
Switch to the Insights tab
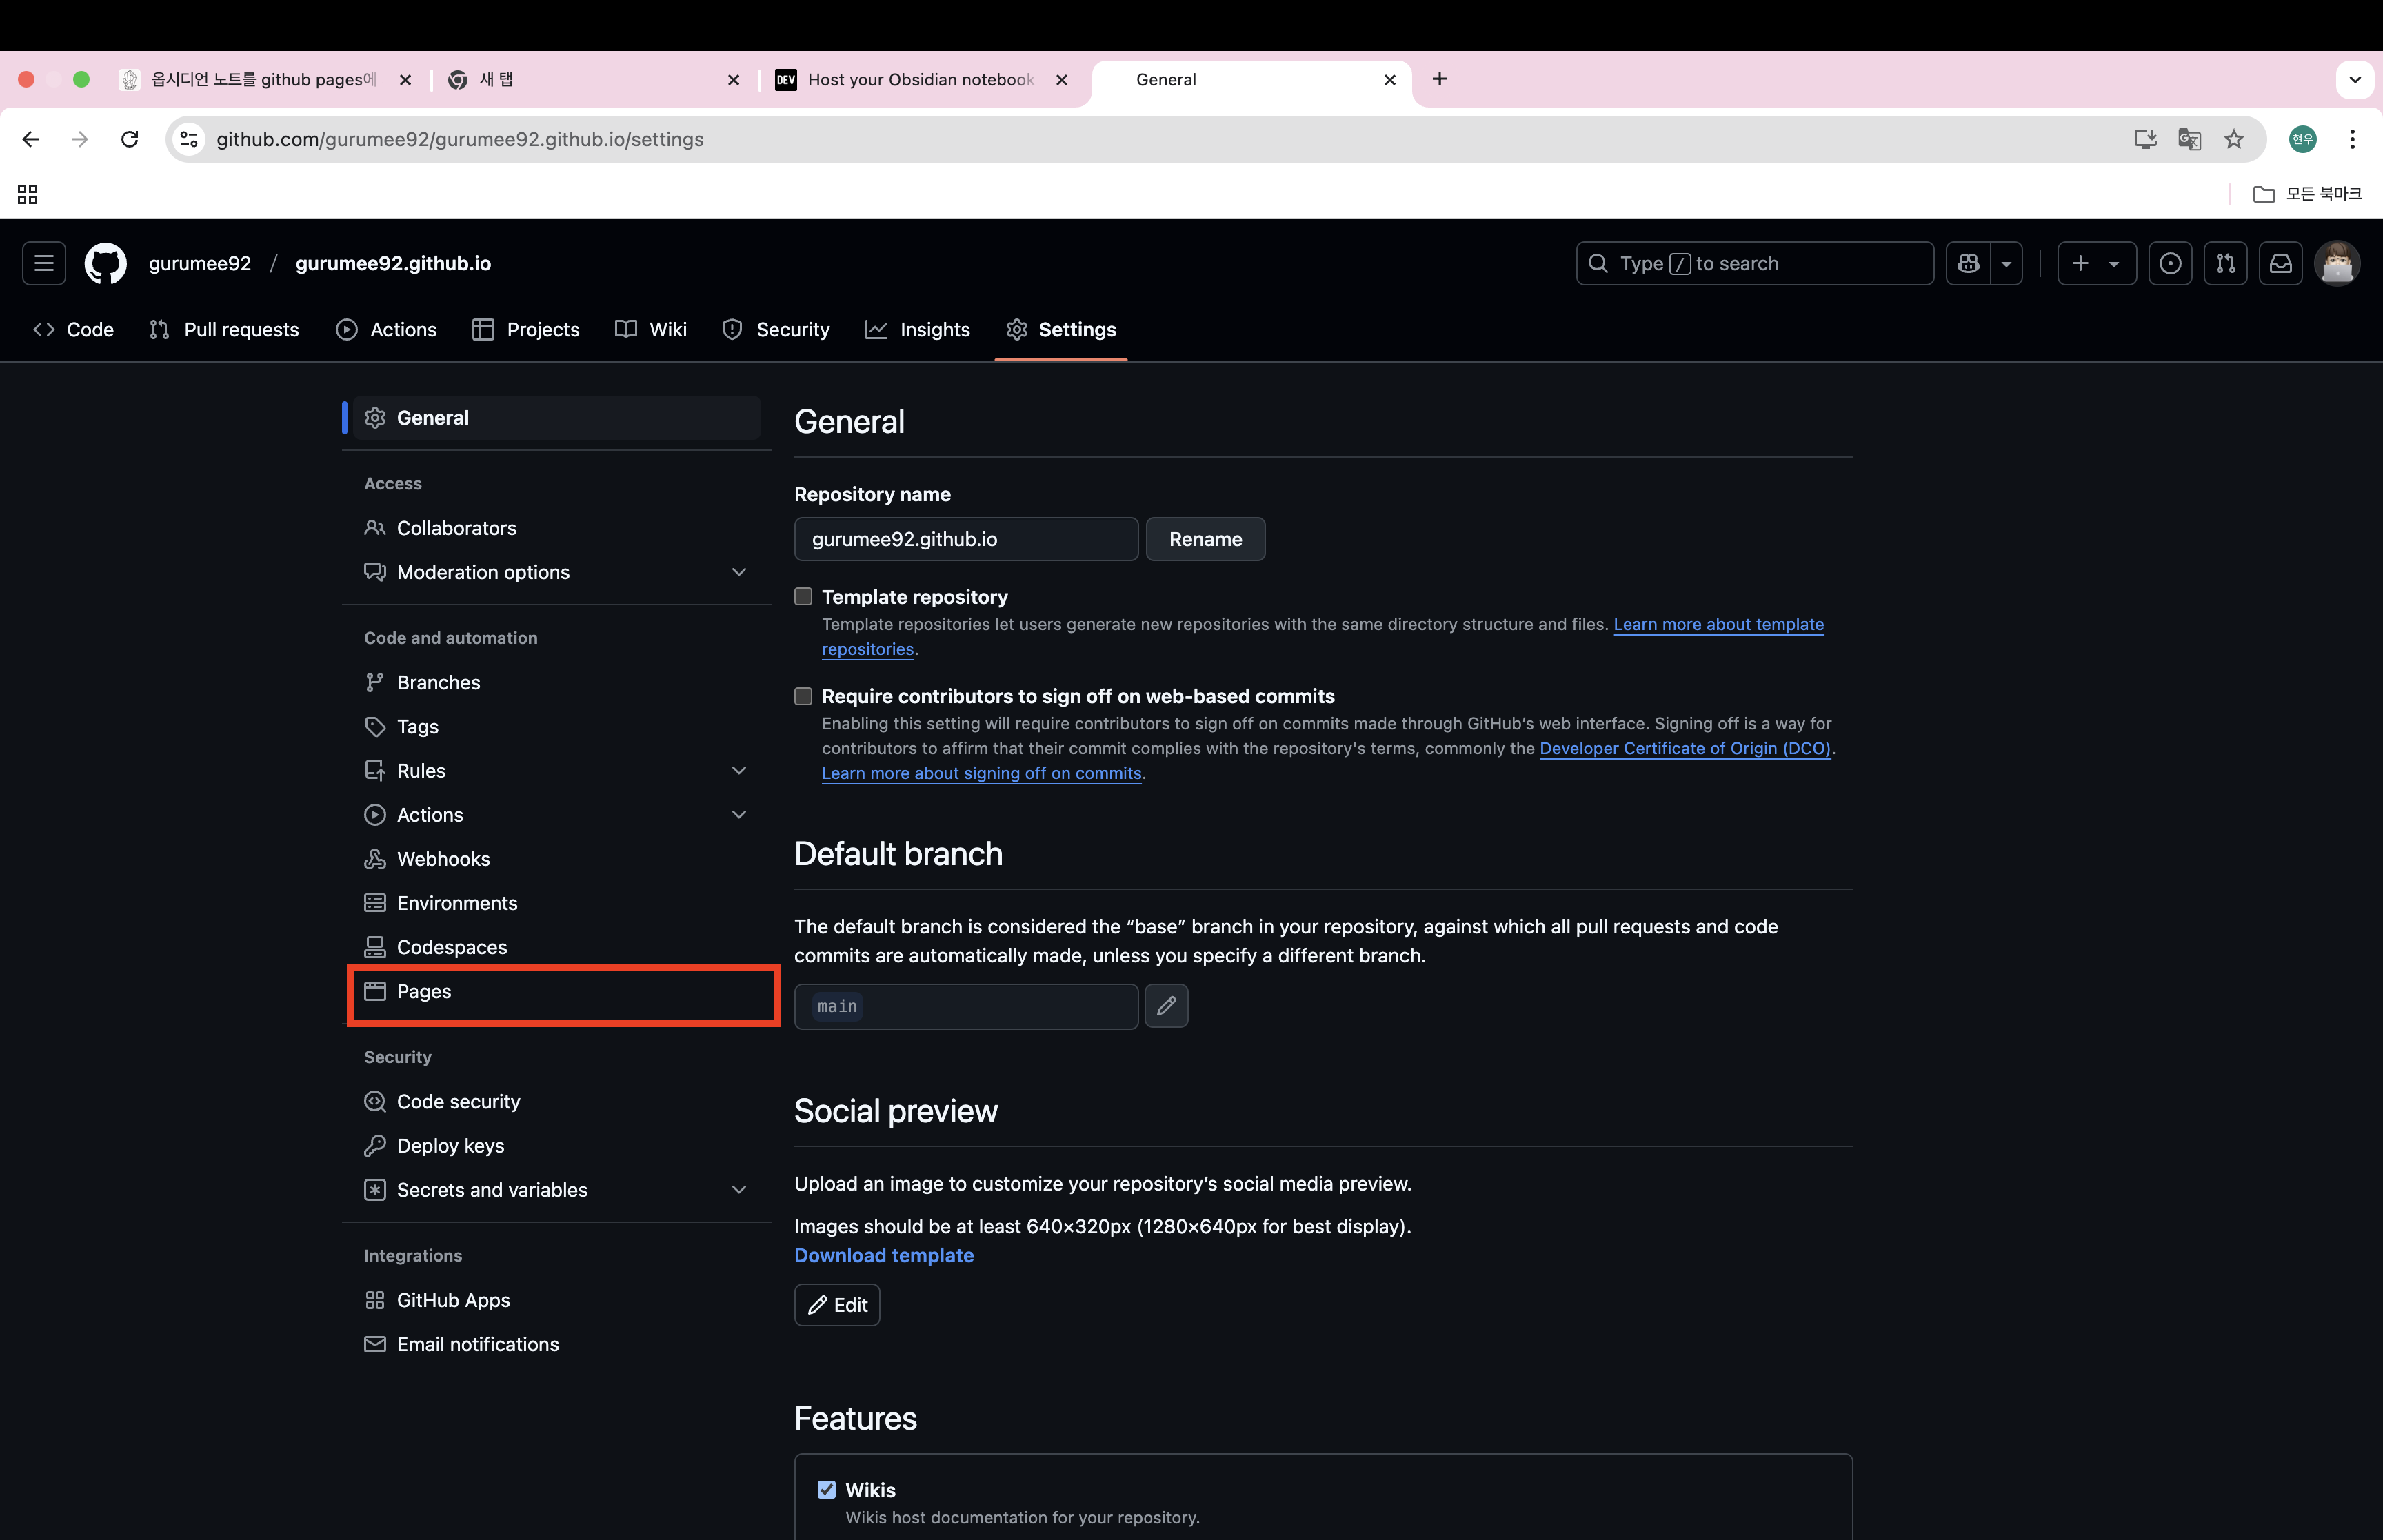[917, 329]
